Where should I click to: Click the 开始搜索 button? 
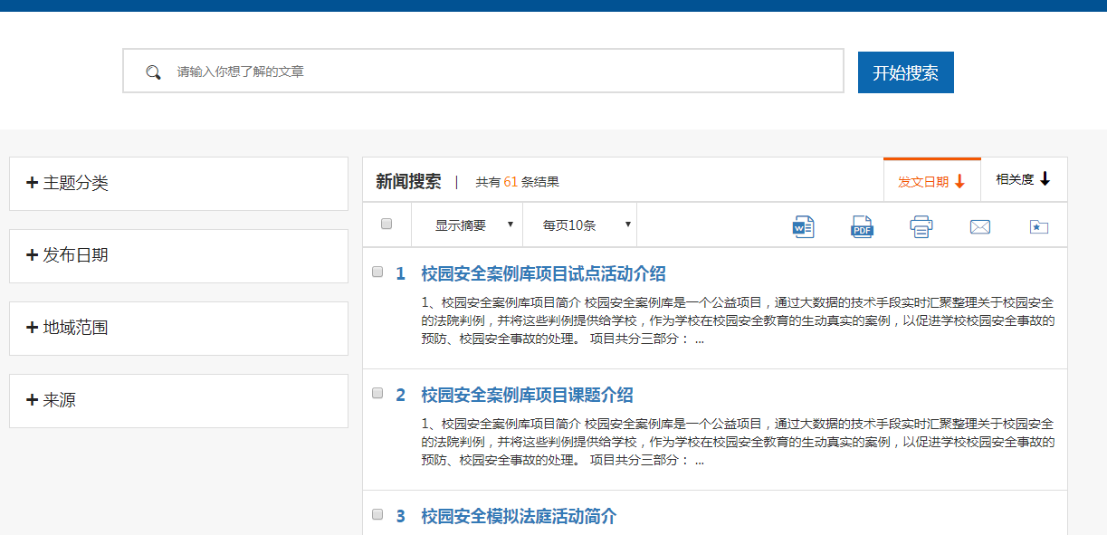pos(905,72)
